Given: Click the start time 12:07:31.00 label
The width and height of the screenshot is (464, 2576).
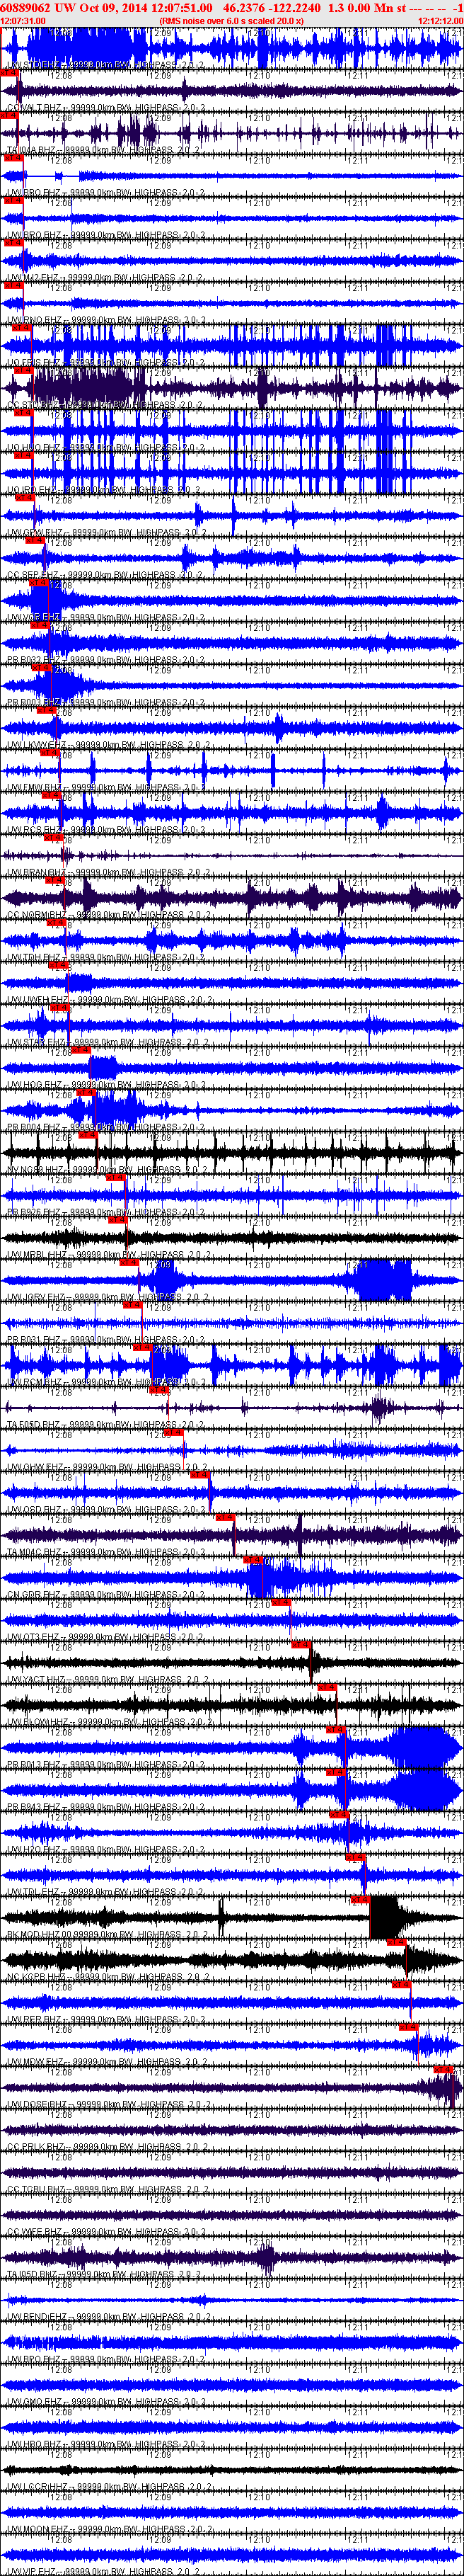Looking at the screenshot, I should (23, 20).
